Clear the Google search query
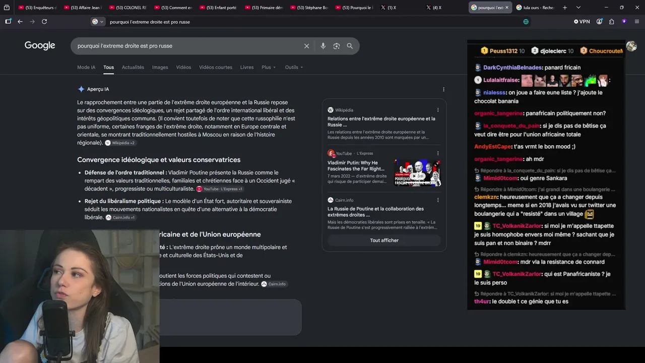645x363 pixels. coord(306,46)
